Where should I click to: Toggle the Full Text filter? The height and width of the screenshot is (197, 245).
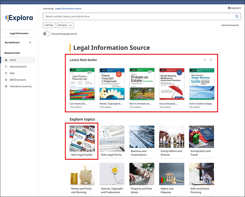[x=49, y=25]
